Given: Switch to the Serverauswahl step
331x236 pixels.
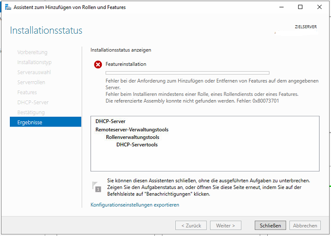Looking at the screenshot, I should point(34,72).
